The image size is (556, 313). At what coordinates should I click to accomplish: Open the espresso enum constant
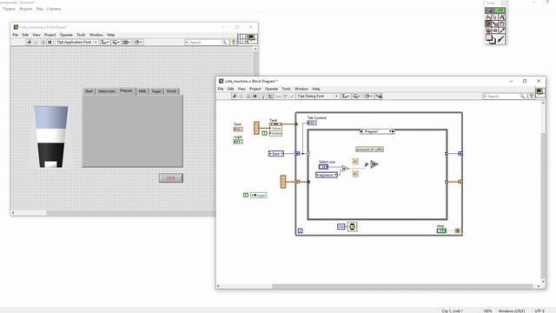327,175
